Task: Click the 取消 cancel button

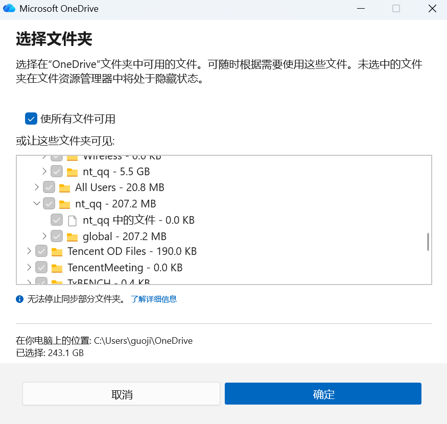Action: pos(121,393)
